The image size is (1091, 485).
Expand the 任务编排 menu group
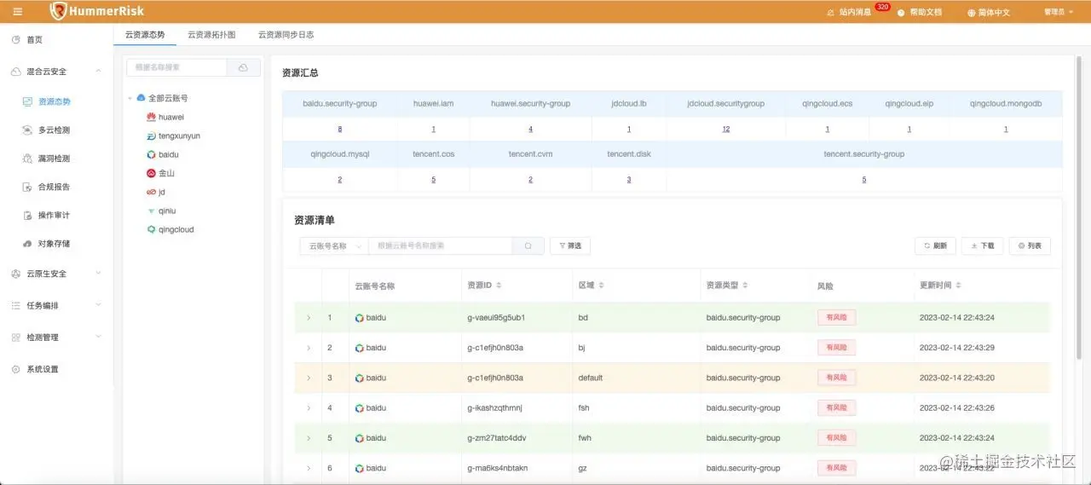[56, 305]
